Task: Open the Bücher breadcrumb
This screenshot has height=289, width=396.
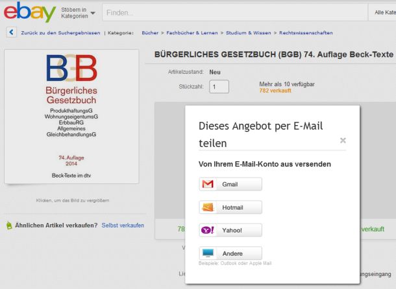Action: coord(150,33)
